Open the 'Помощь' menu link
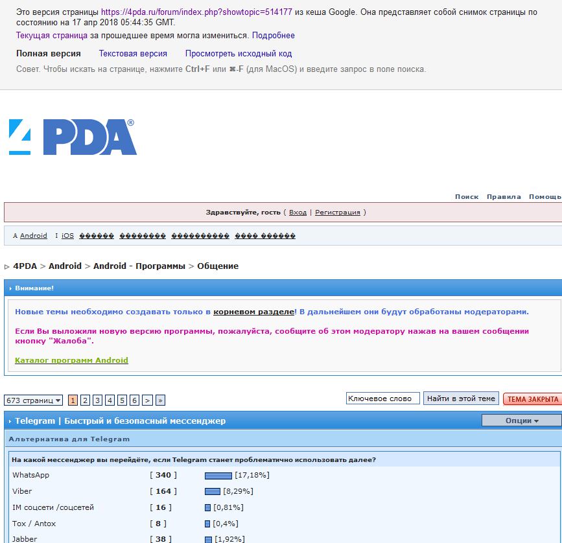562x543 pixels. click(x=544, y=196)
